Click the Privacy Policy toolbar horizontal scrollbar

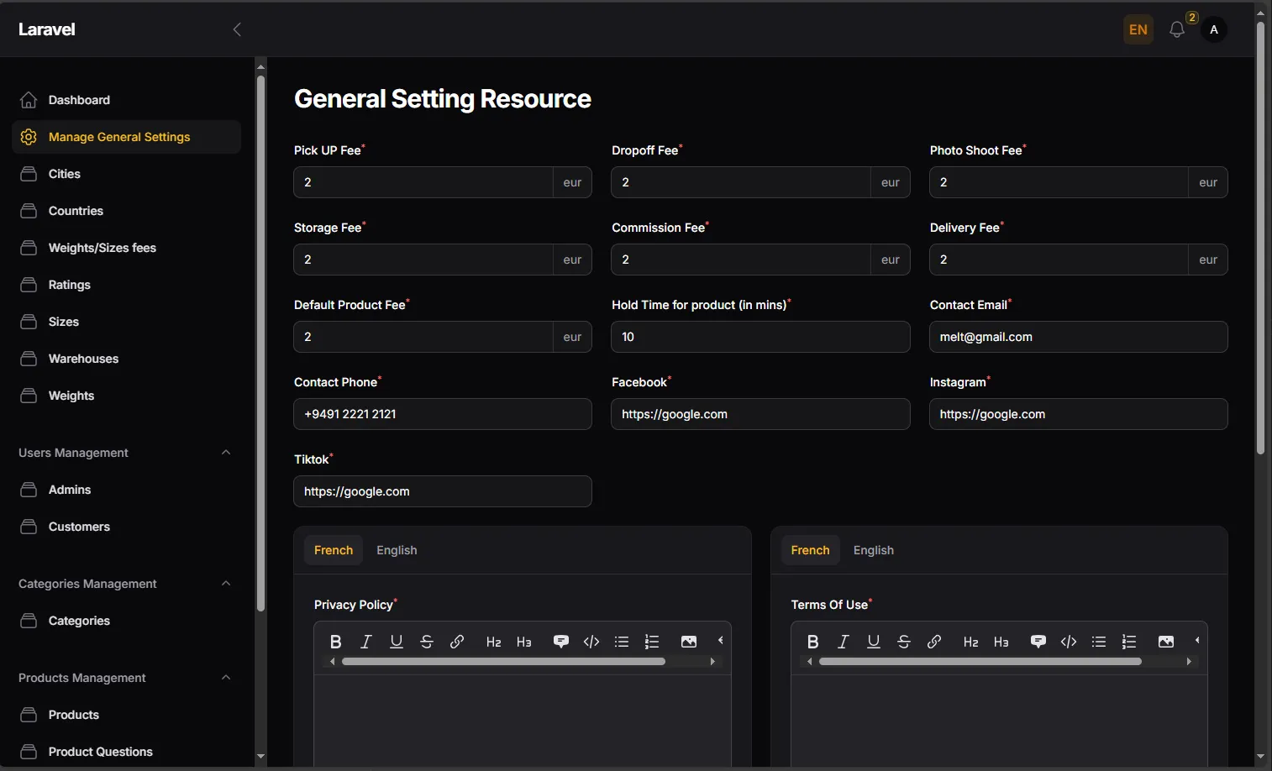504,662
